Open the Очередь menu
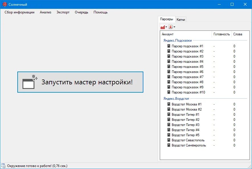Viewport: 252px width, 169px height. click(x=81, y=12)
